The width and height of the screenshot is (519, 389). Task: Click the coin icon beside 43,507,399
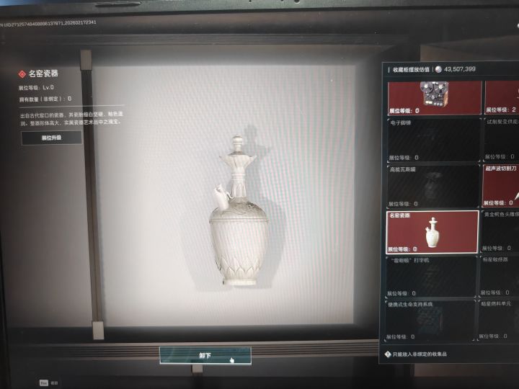point(438,69)
